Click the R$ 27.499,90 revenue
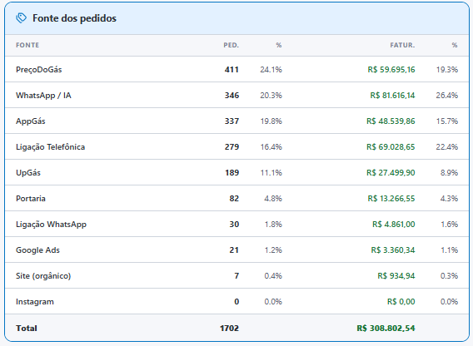The height and width of the screenshot is (346, 473). pos(391,173)
